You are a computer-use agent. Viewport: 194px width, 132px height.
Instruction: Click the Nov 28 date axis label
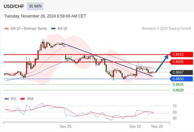[x=157, y=126]
